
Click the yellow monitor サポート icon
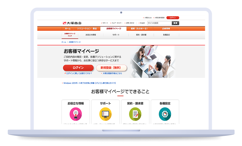click(105, 114)
